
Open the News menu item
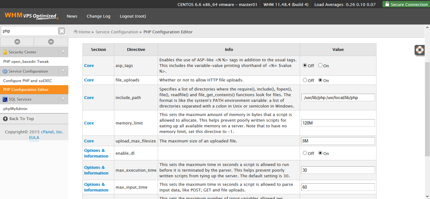tap(72, 16)
